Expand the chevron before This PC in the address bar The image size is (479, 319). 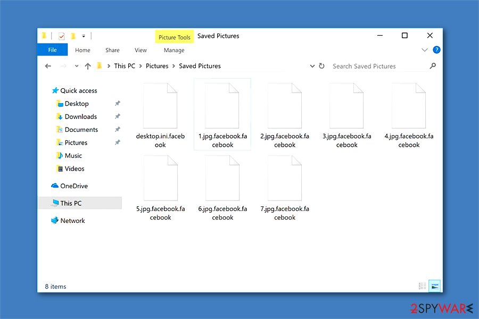(109, 66)
